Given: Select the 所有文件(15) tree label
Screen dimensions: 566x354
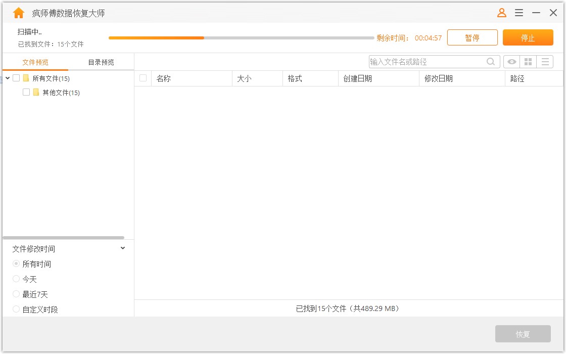Looking at the screenshot, I should tap(51, 78).
